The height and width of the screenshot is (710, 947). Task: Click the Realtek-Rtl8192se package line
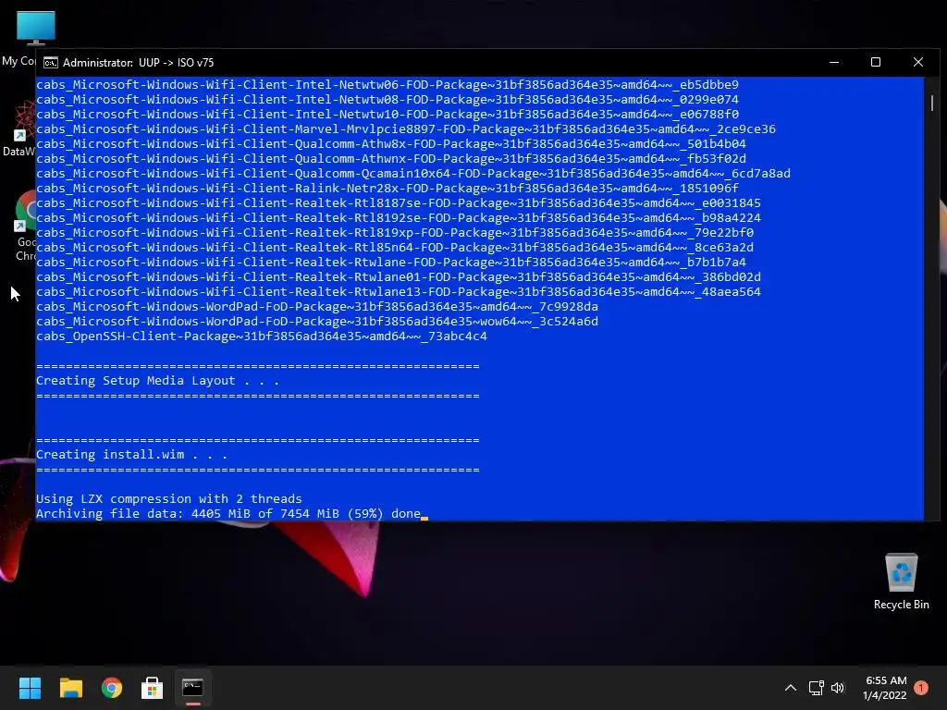coord(399,218)
